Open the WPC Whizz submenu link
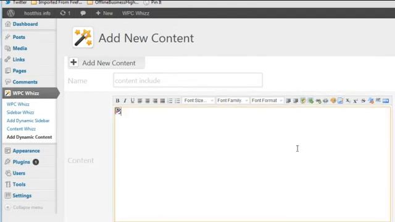 [x=18, y=104]
